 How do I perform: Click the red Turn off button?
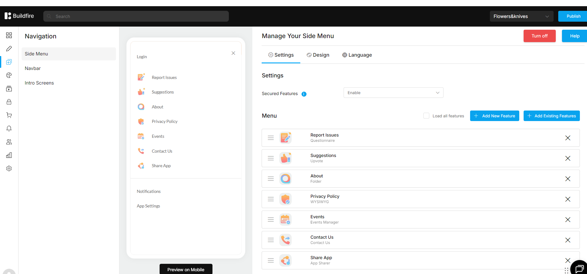(x=540, y=36)
